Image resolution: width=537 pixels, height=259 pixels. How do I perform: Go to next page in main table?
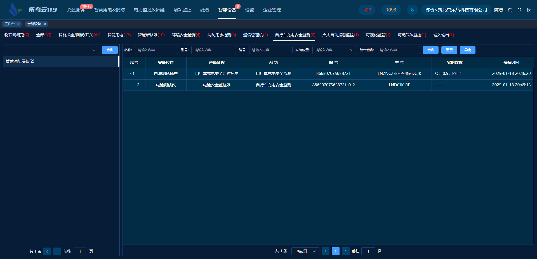[346, 251]
